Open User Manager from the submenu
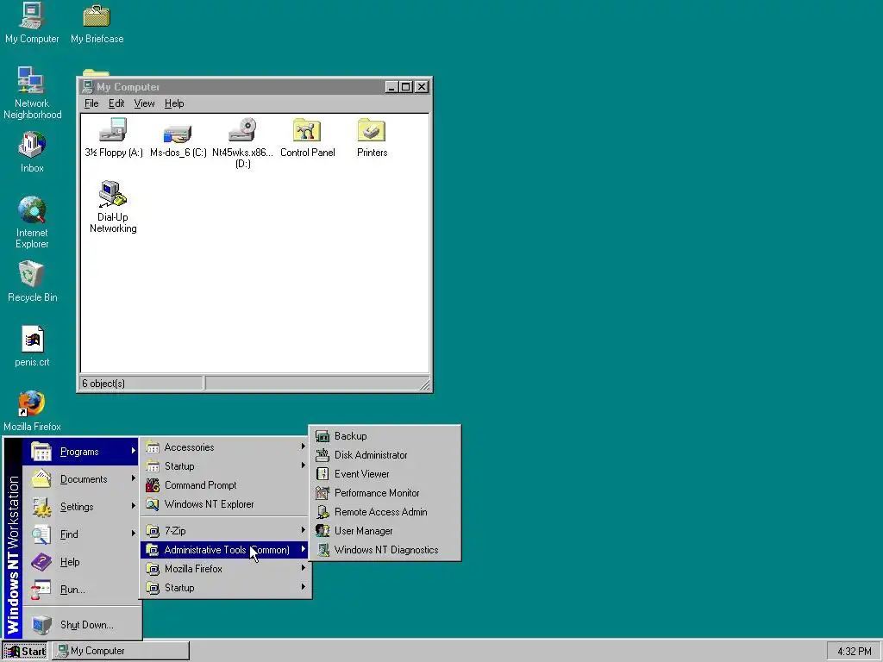The width and height of the screenshot is (883, 662). click(385, 531)
